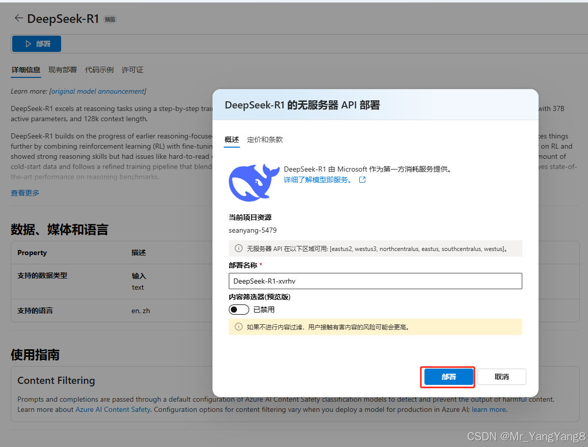Click the 支持的数据类型 table cell
Viewport: 588px width, 447px height.
pyautogui.click(x=42, y=275)
